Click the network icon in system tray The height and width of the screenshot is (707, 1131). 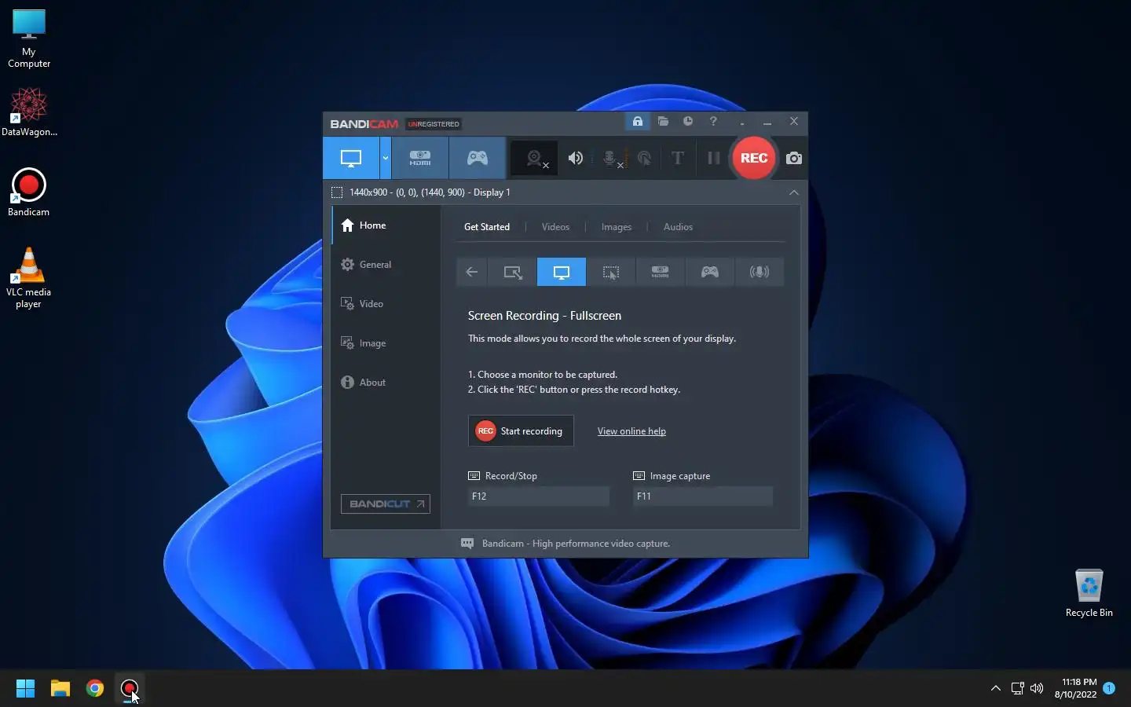coord(1017,688)
